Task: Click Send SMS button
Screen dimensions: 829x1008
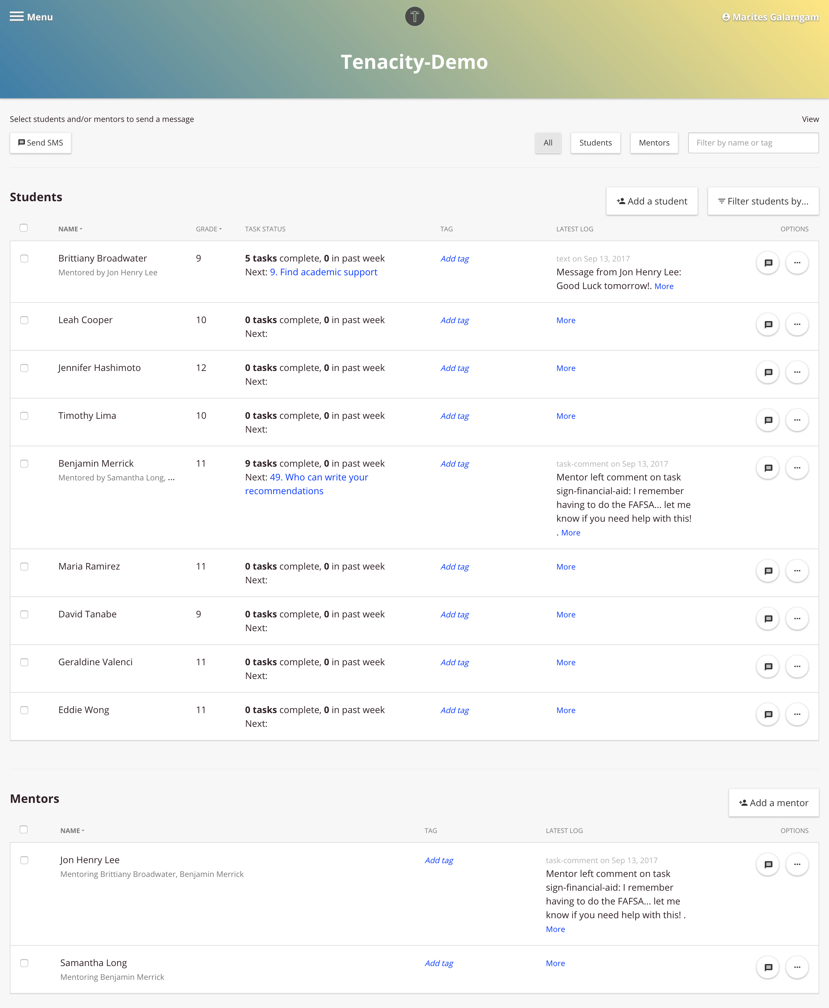Action: [x=41, y=143]
